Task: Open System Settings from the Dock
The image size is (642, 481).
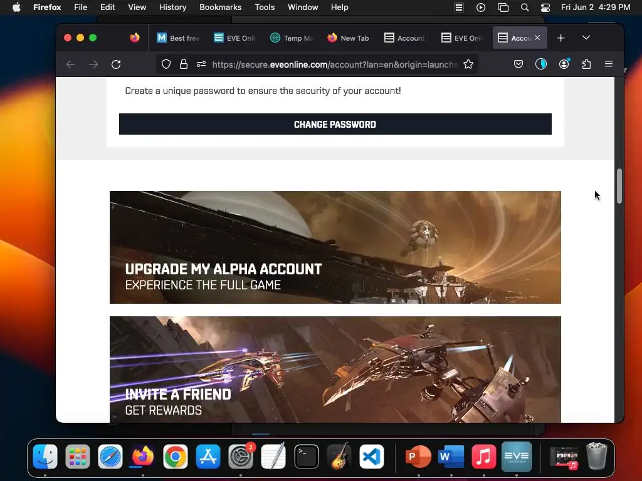Action: [241, 457]
